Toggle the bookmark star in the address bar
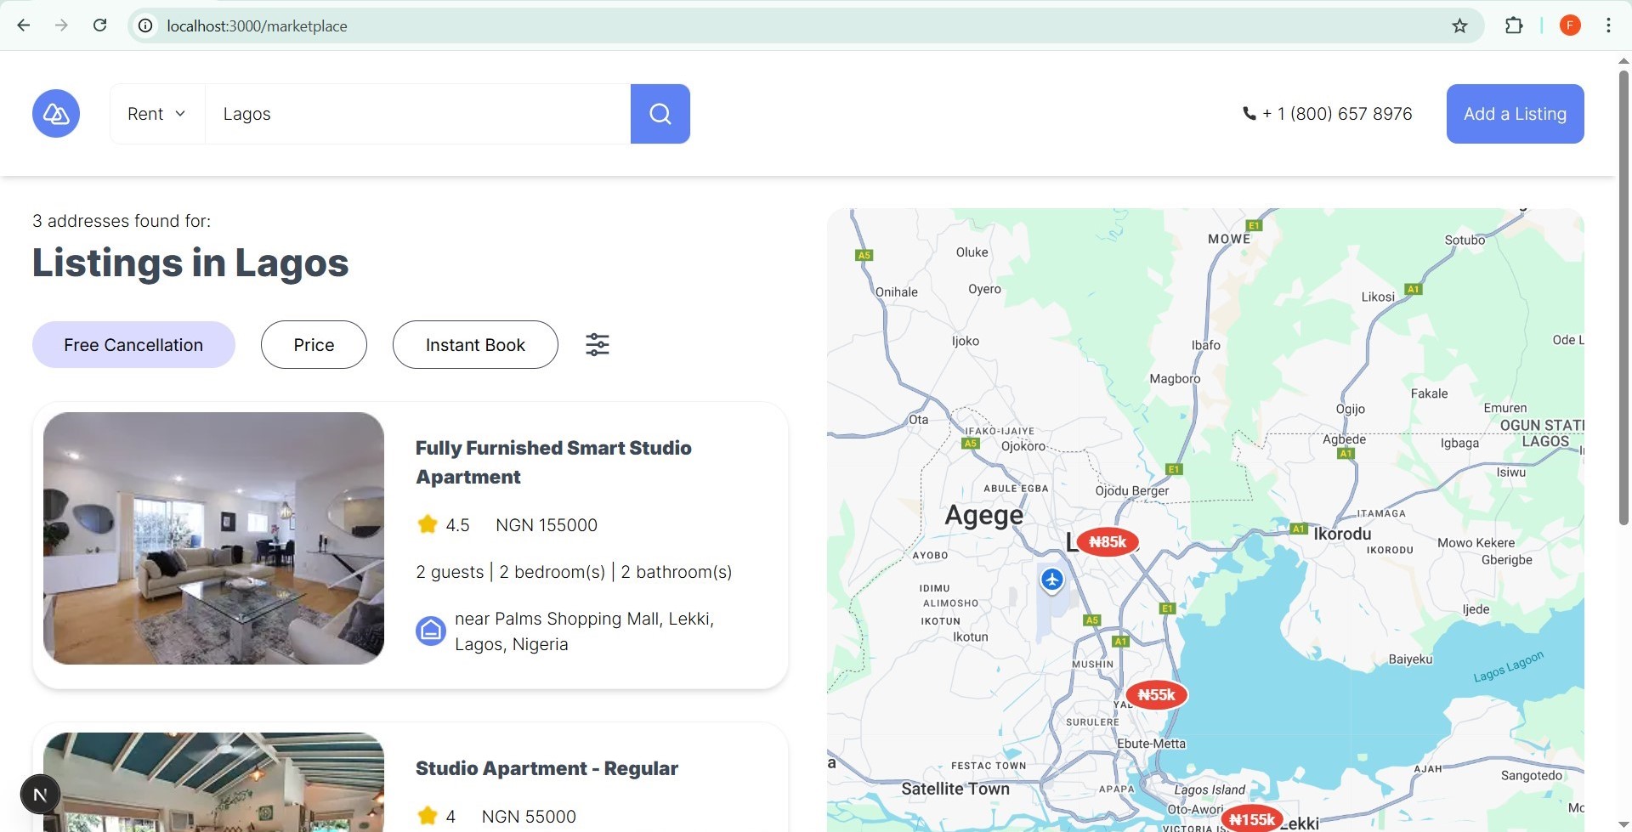Viewport: 1632px width, 832px height. [x=1459, y=25]
